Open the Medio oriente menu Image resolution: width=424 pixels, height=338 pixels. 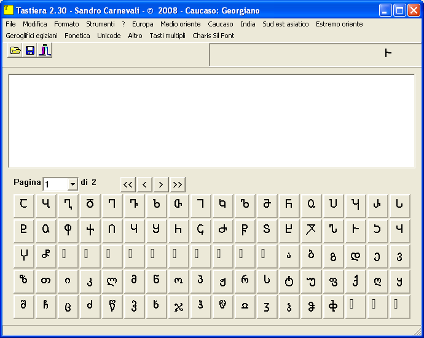(x=181, y=24)
